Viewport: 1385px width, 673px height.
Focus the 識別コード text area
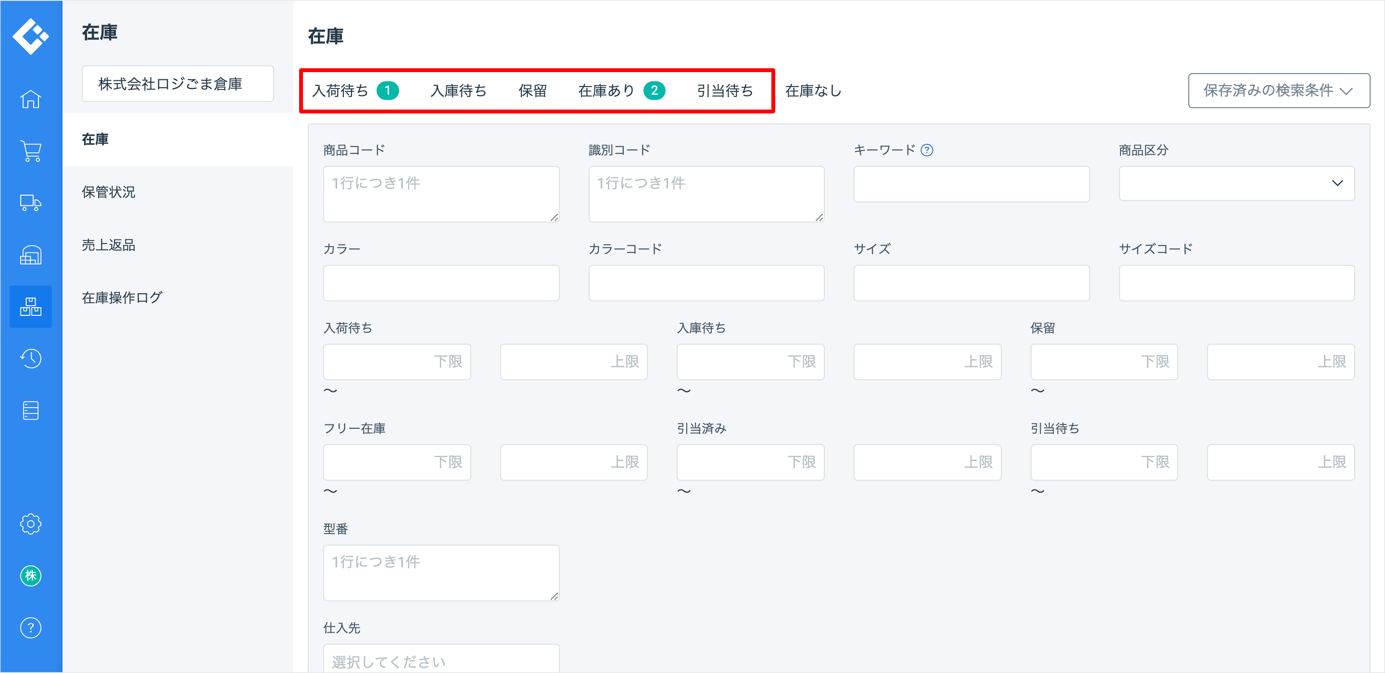tap(706, 194)
